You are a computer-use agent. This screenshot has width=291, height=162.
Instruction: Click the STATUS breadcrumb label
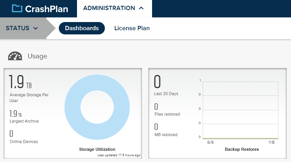tap(18, 28)
